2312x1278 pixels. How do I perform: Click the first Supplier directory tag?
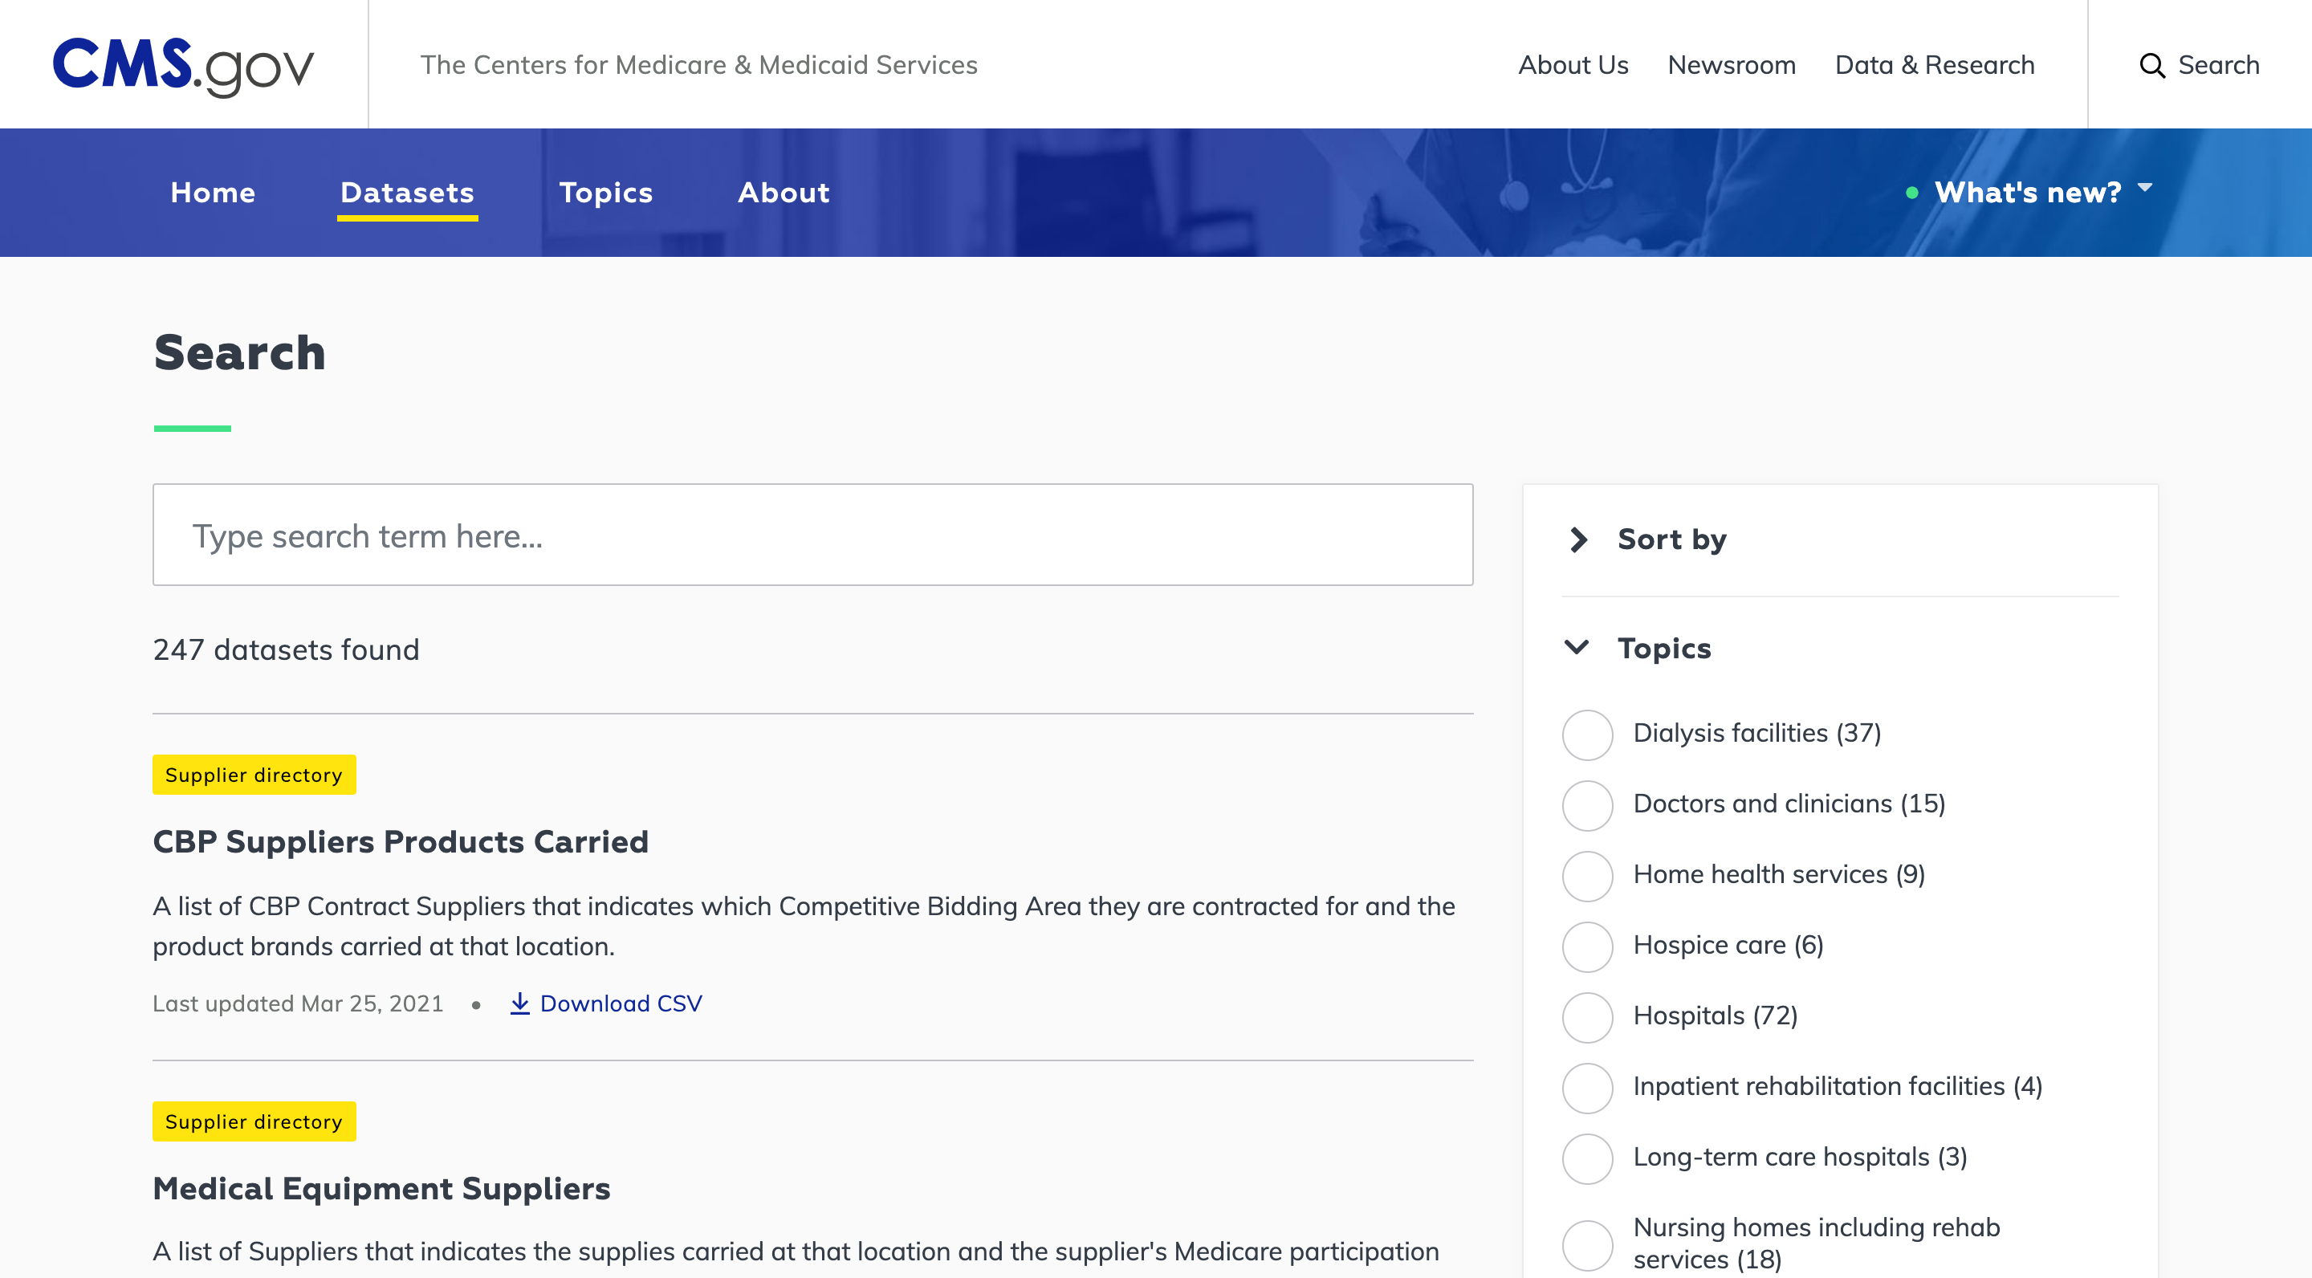tap(254, 775)
